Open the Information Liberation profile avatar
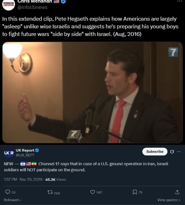Image resolution: width=185 pixels, height=205 pixels. 9,4
